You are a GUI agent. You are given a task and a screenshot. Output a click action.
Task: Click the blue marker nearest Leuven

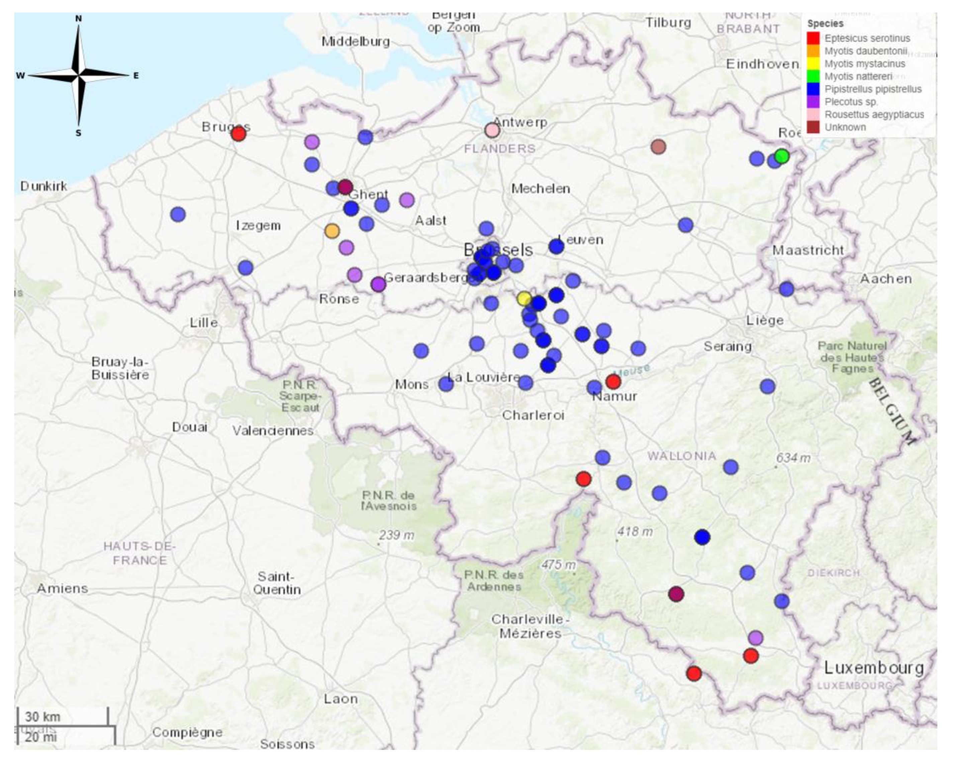pos(556,247)
